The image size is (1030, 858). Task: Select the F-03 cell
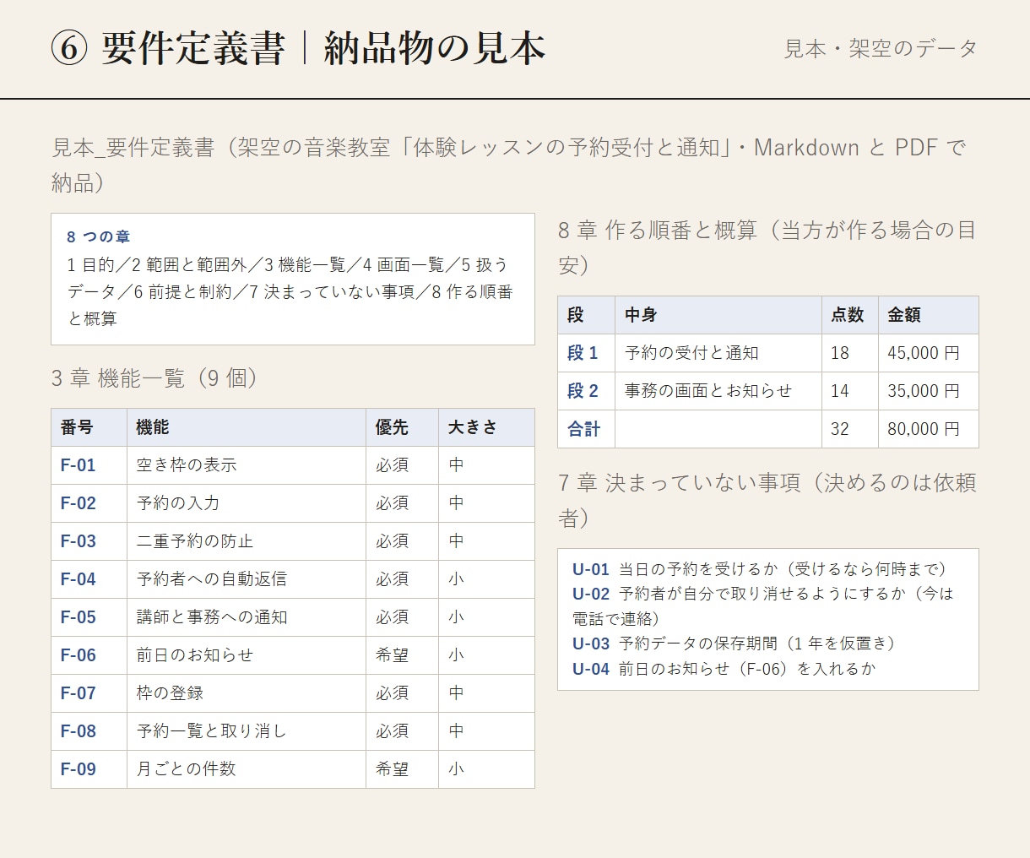coord(89,541)
